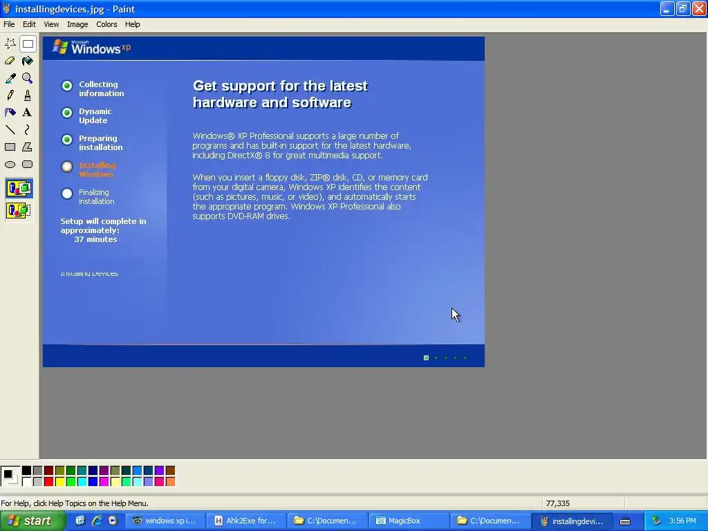Pick the Rectangle shape tool

click(10, 147)
